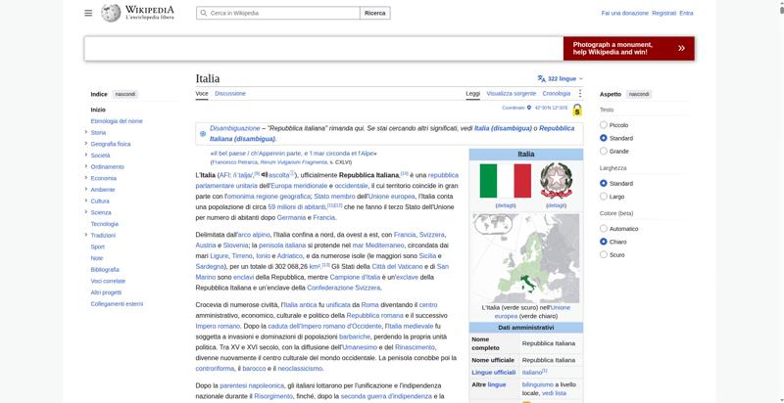Expand the Geografia fisica section

[x=86, y=144]
